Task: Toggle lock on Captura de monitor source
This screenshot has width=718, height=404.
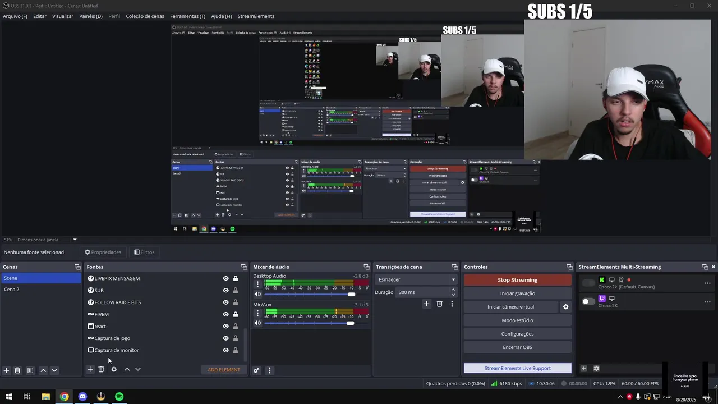Action: 236,350
